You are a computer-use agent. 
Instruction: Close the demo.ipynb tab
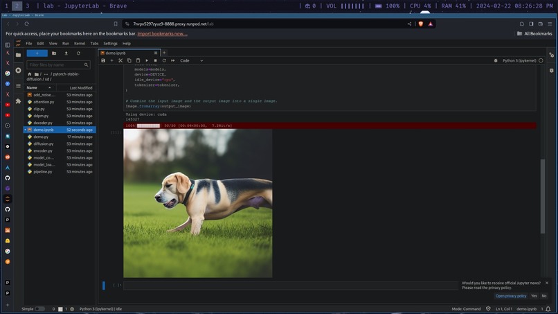tap(156, 53)
